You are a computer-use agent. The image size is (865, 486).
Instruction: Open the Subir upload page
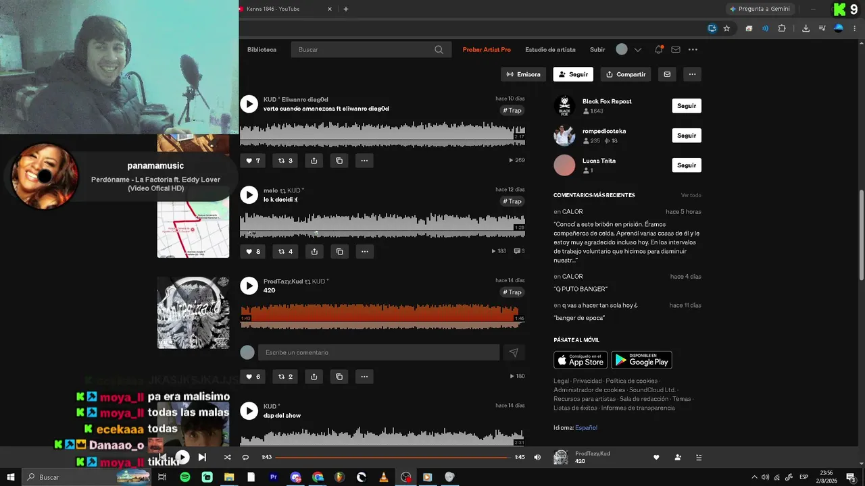point(597,50)
